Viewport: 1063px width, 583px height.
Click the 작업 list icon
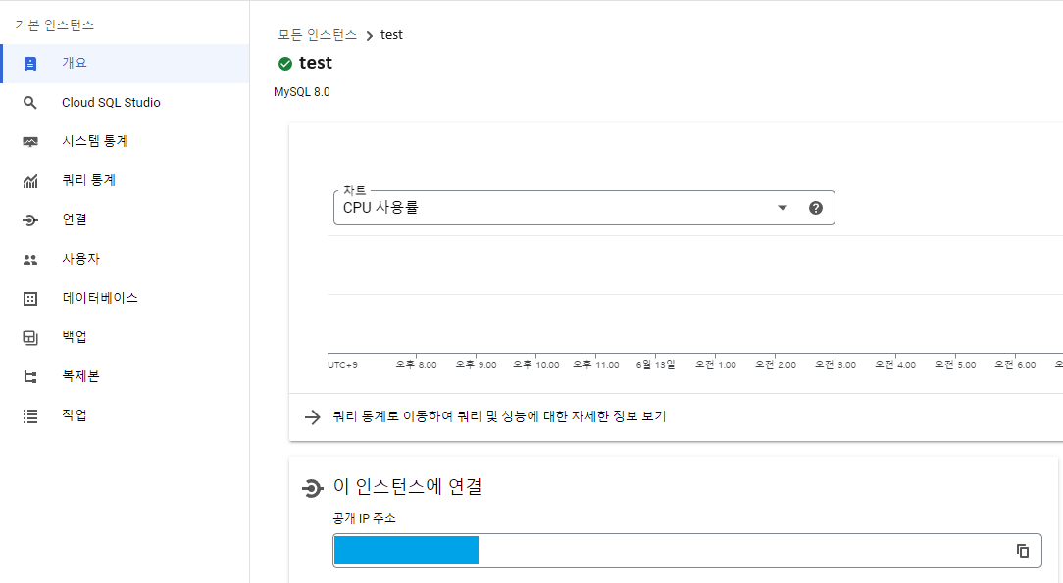(30, 416)
